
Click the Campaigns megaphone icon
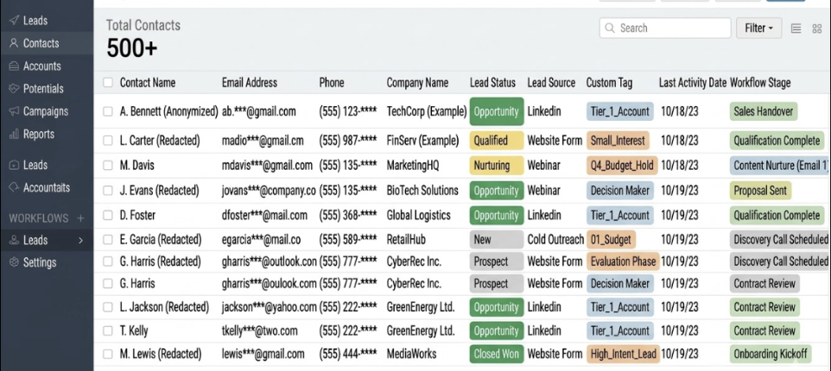click(x=15, y=111)
